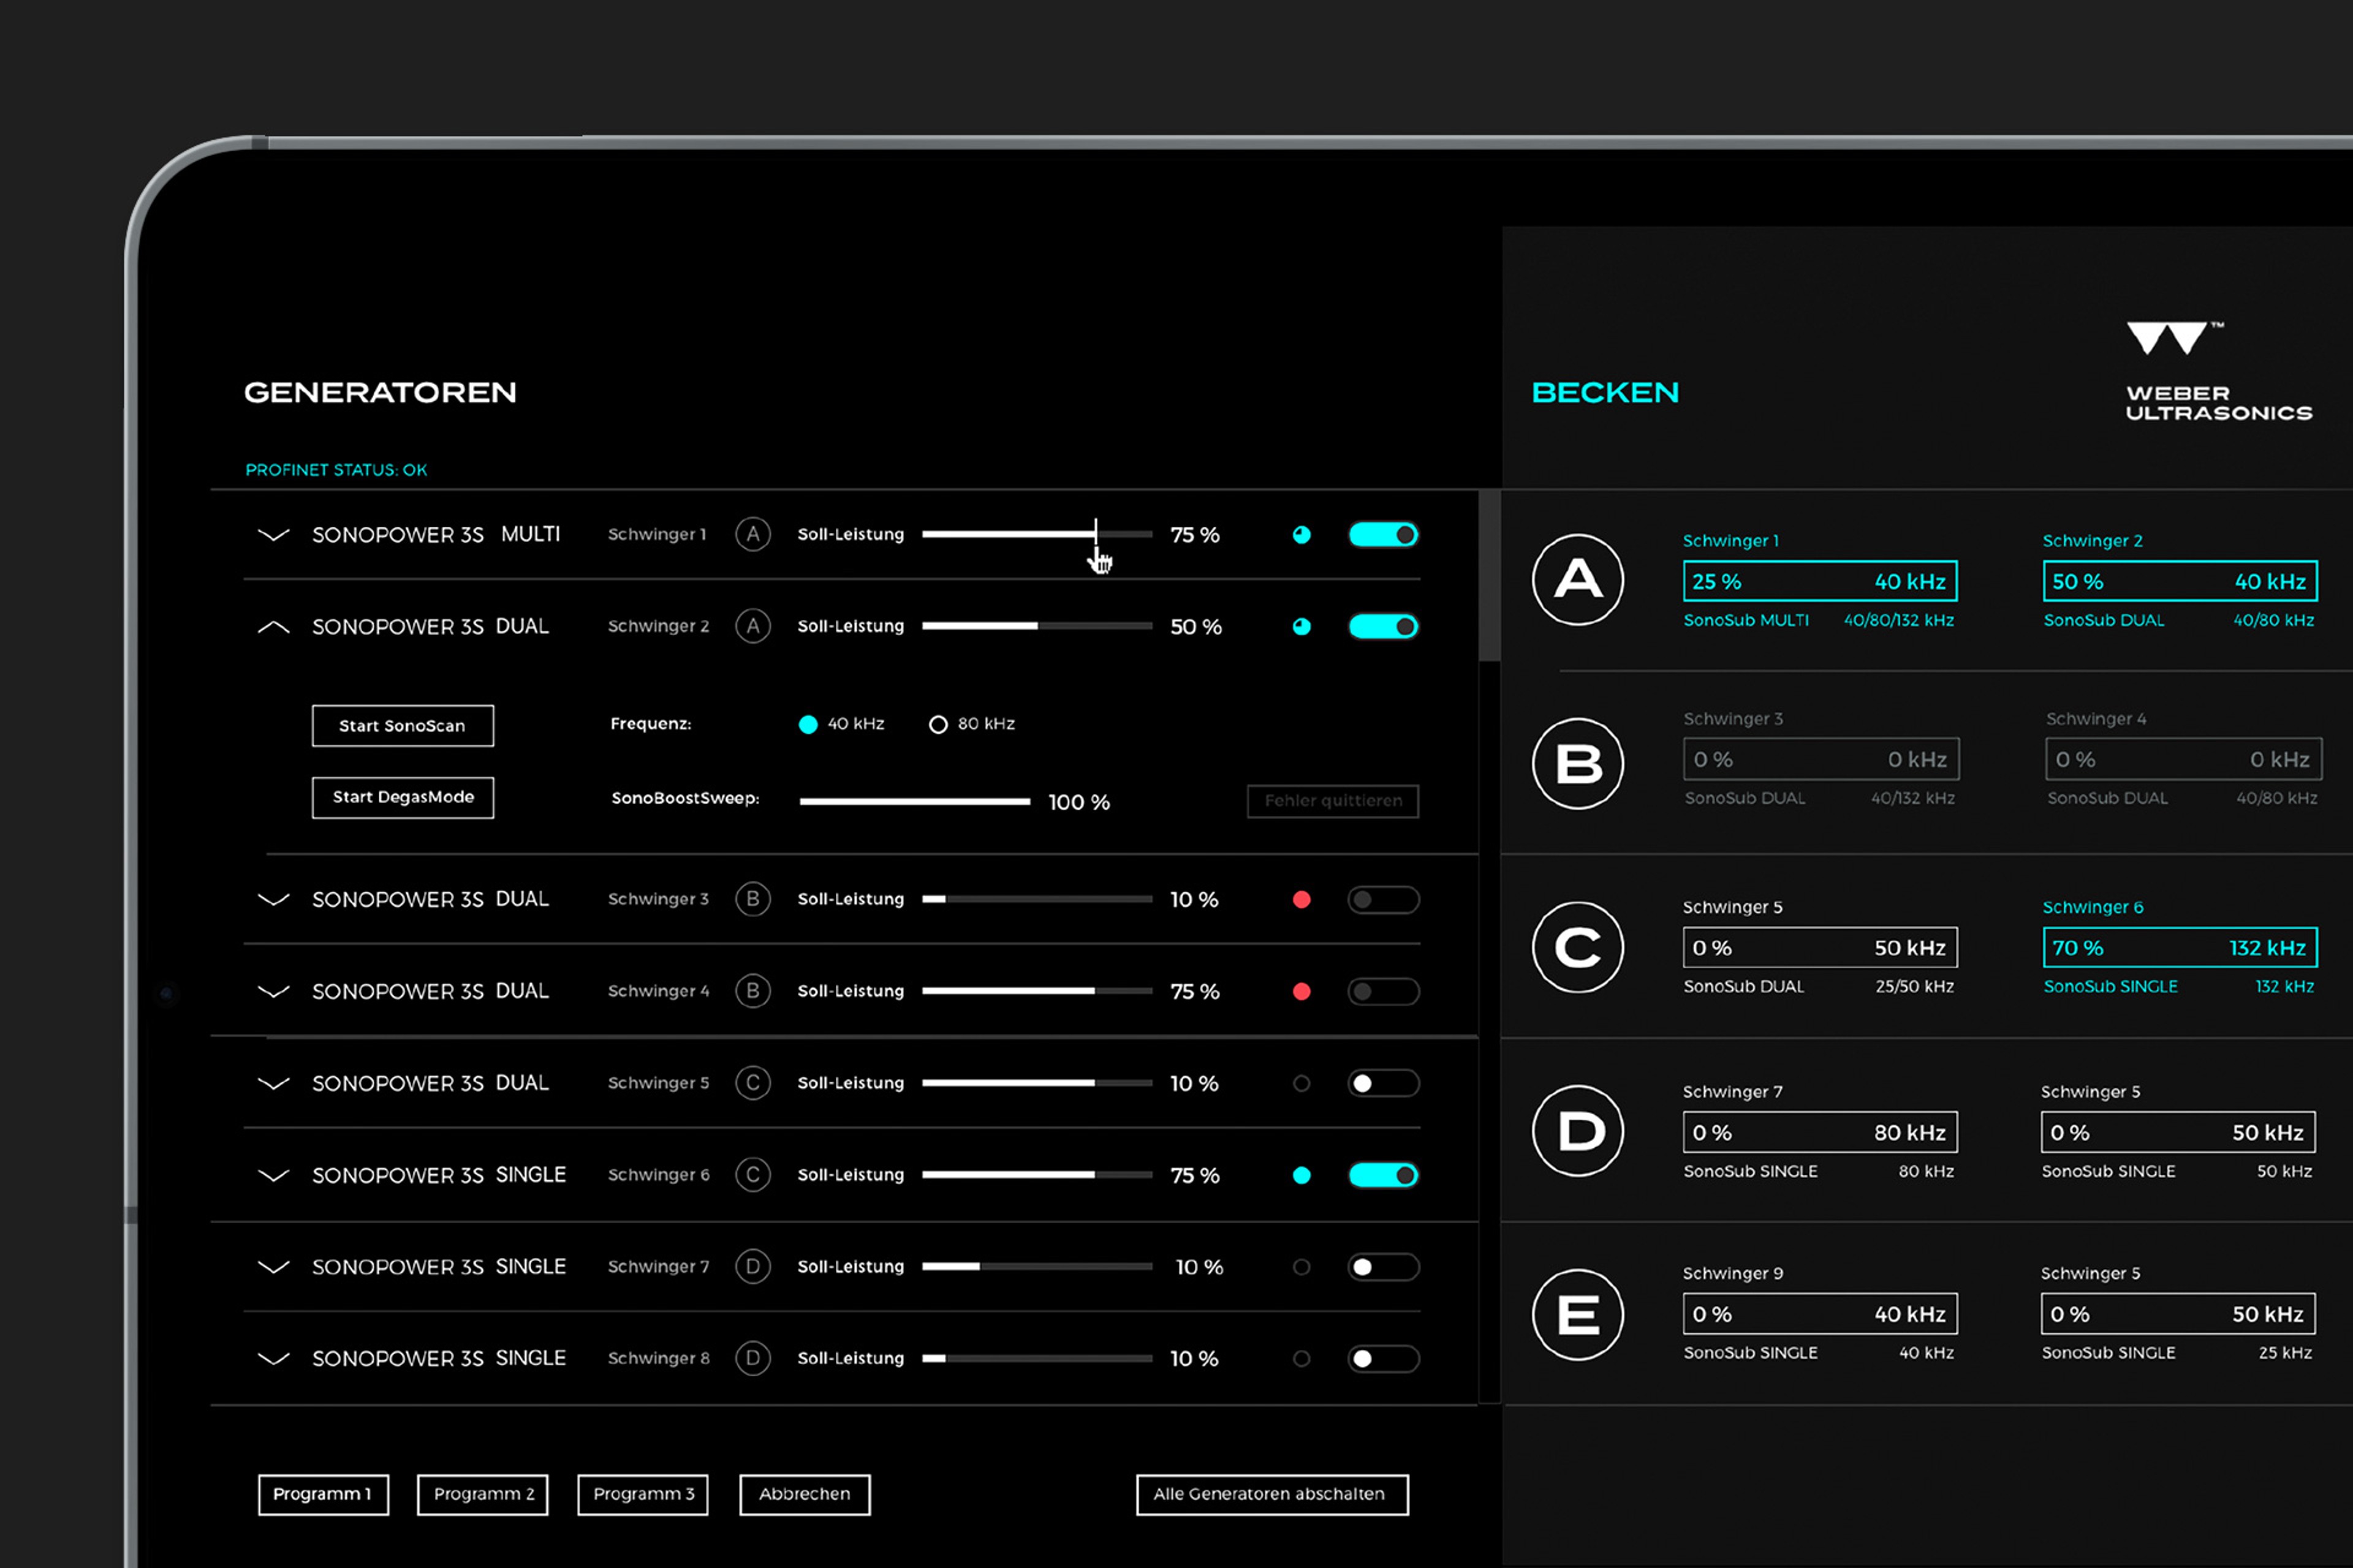Image resolution: width=2353 pixels, height=1568 pixels.
Task: Expand the SONOPOWER 3S MULTI row chevron
Action: [273, 535]
